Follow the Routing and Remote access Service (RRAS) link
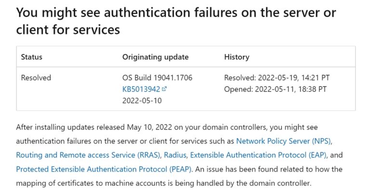The width and height of the screenshot is (370, 195). pos(88,155)
